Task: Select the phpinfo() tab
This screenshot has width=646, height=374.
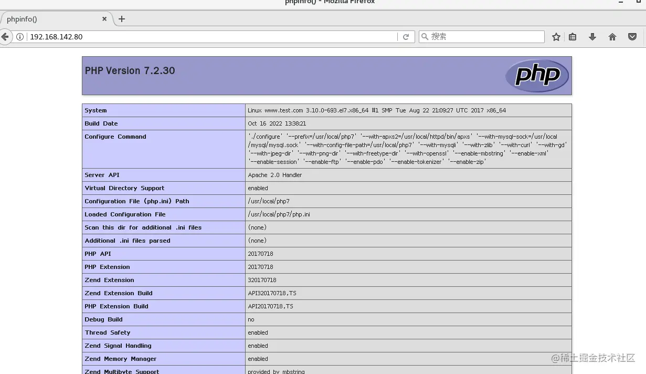Action: pyautogui.click(x=56, y=19)
